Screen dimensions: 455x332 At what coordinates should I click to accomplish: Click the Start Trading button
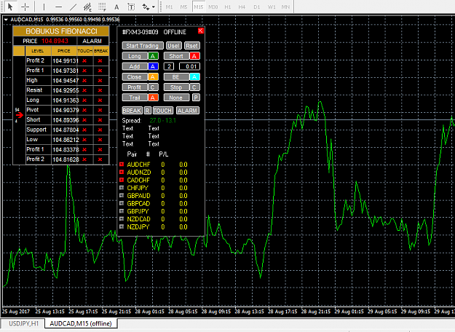coord(142,46)
